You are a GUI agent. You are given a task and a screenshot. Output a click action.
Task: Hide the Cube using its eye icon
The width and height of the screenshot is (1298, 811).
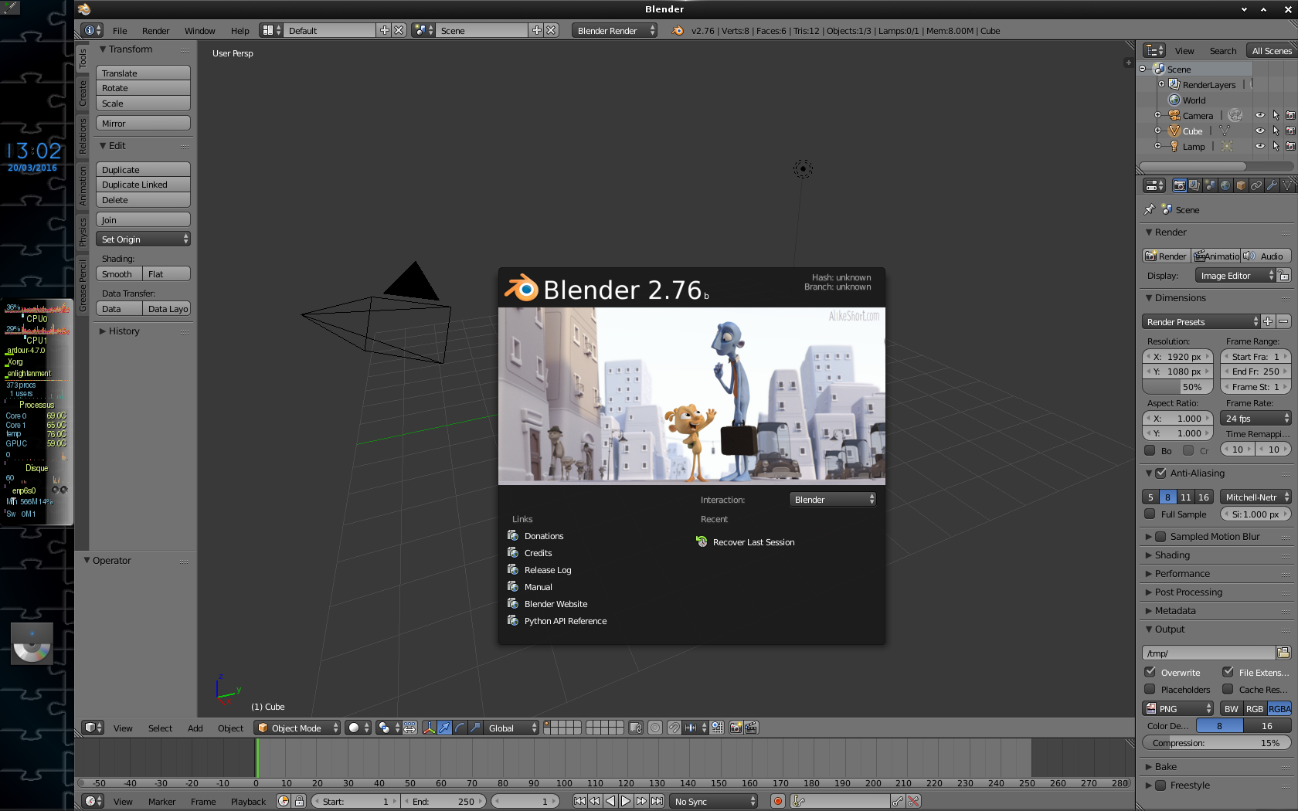pos(1259,131)
